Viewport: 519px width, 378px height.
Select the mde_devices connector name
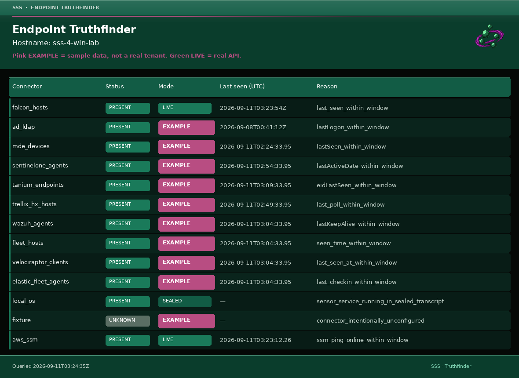click(x=31, y=146)
